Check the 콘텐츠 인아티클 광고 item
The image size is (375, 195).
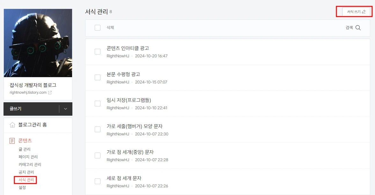point(97,51)
